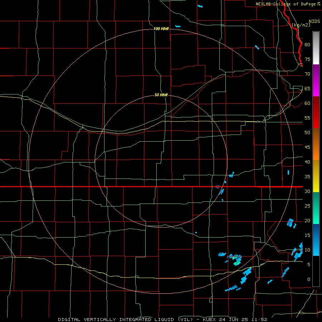This screenshot has width=322, height=322.
Task: Pick the red segment of the color bar
Action: (316, 112)
